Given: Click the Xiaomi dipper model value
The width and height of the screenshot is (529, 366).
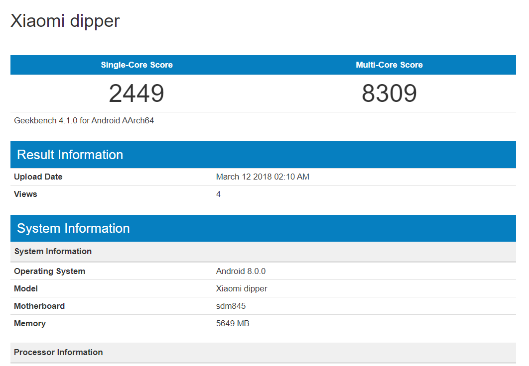Looking at the screenshot, I should pos(242,288).
